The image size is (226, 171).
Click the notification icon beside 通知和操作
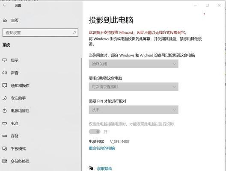5,85
